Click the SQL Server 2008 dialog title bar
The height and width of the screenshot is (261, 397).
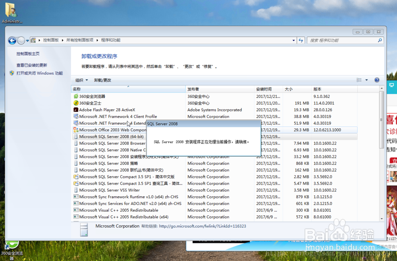coord(204,124)
